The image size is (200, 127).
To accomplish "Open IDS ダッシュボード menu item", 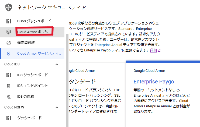I will tap(32, 75).
